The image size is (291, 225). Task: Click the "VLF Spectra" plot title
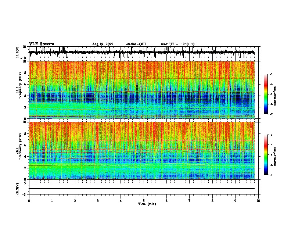42,44
